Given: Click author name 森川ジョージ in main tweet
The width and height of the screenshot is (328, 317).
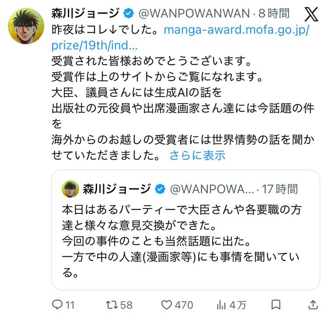Looking at the screenshot, I should [86, 14].
